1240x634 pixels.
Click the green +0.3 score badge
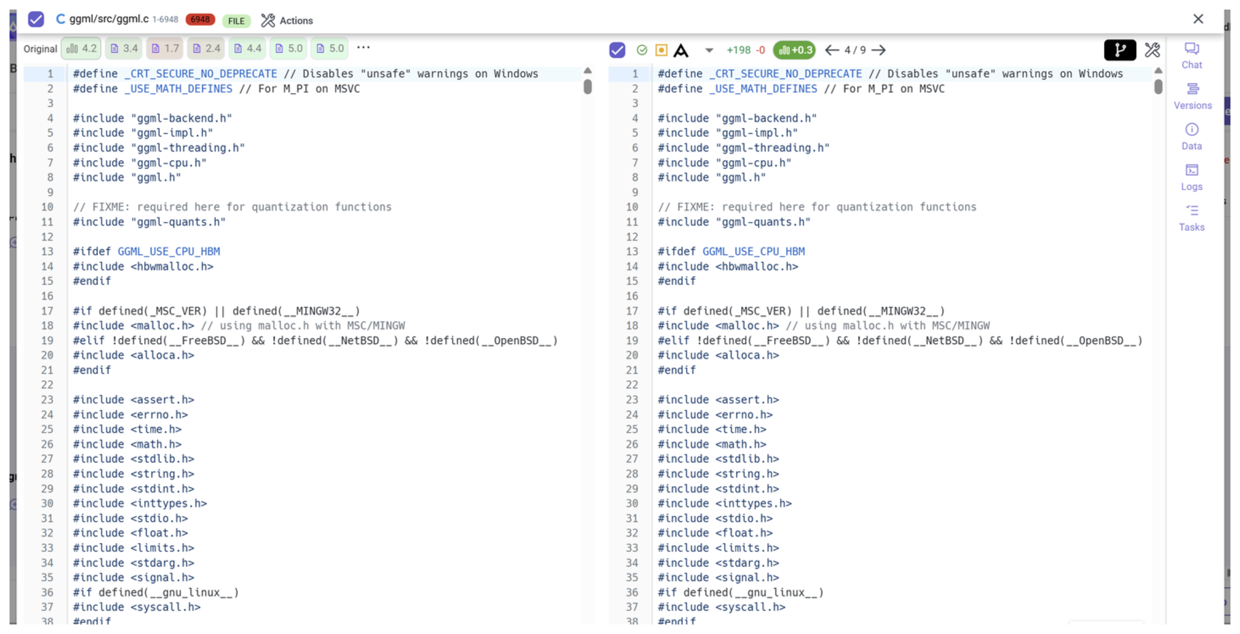794,50
